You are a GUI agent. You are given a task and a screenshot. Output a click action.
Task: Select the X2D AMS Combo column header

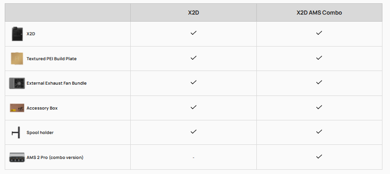(319, 13)
